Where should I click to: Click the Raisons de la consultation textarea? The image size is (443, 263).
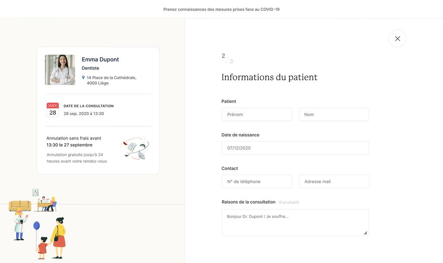[x=295, y=223]
